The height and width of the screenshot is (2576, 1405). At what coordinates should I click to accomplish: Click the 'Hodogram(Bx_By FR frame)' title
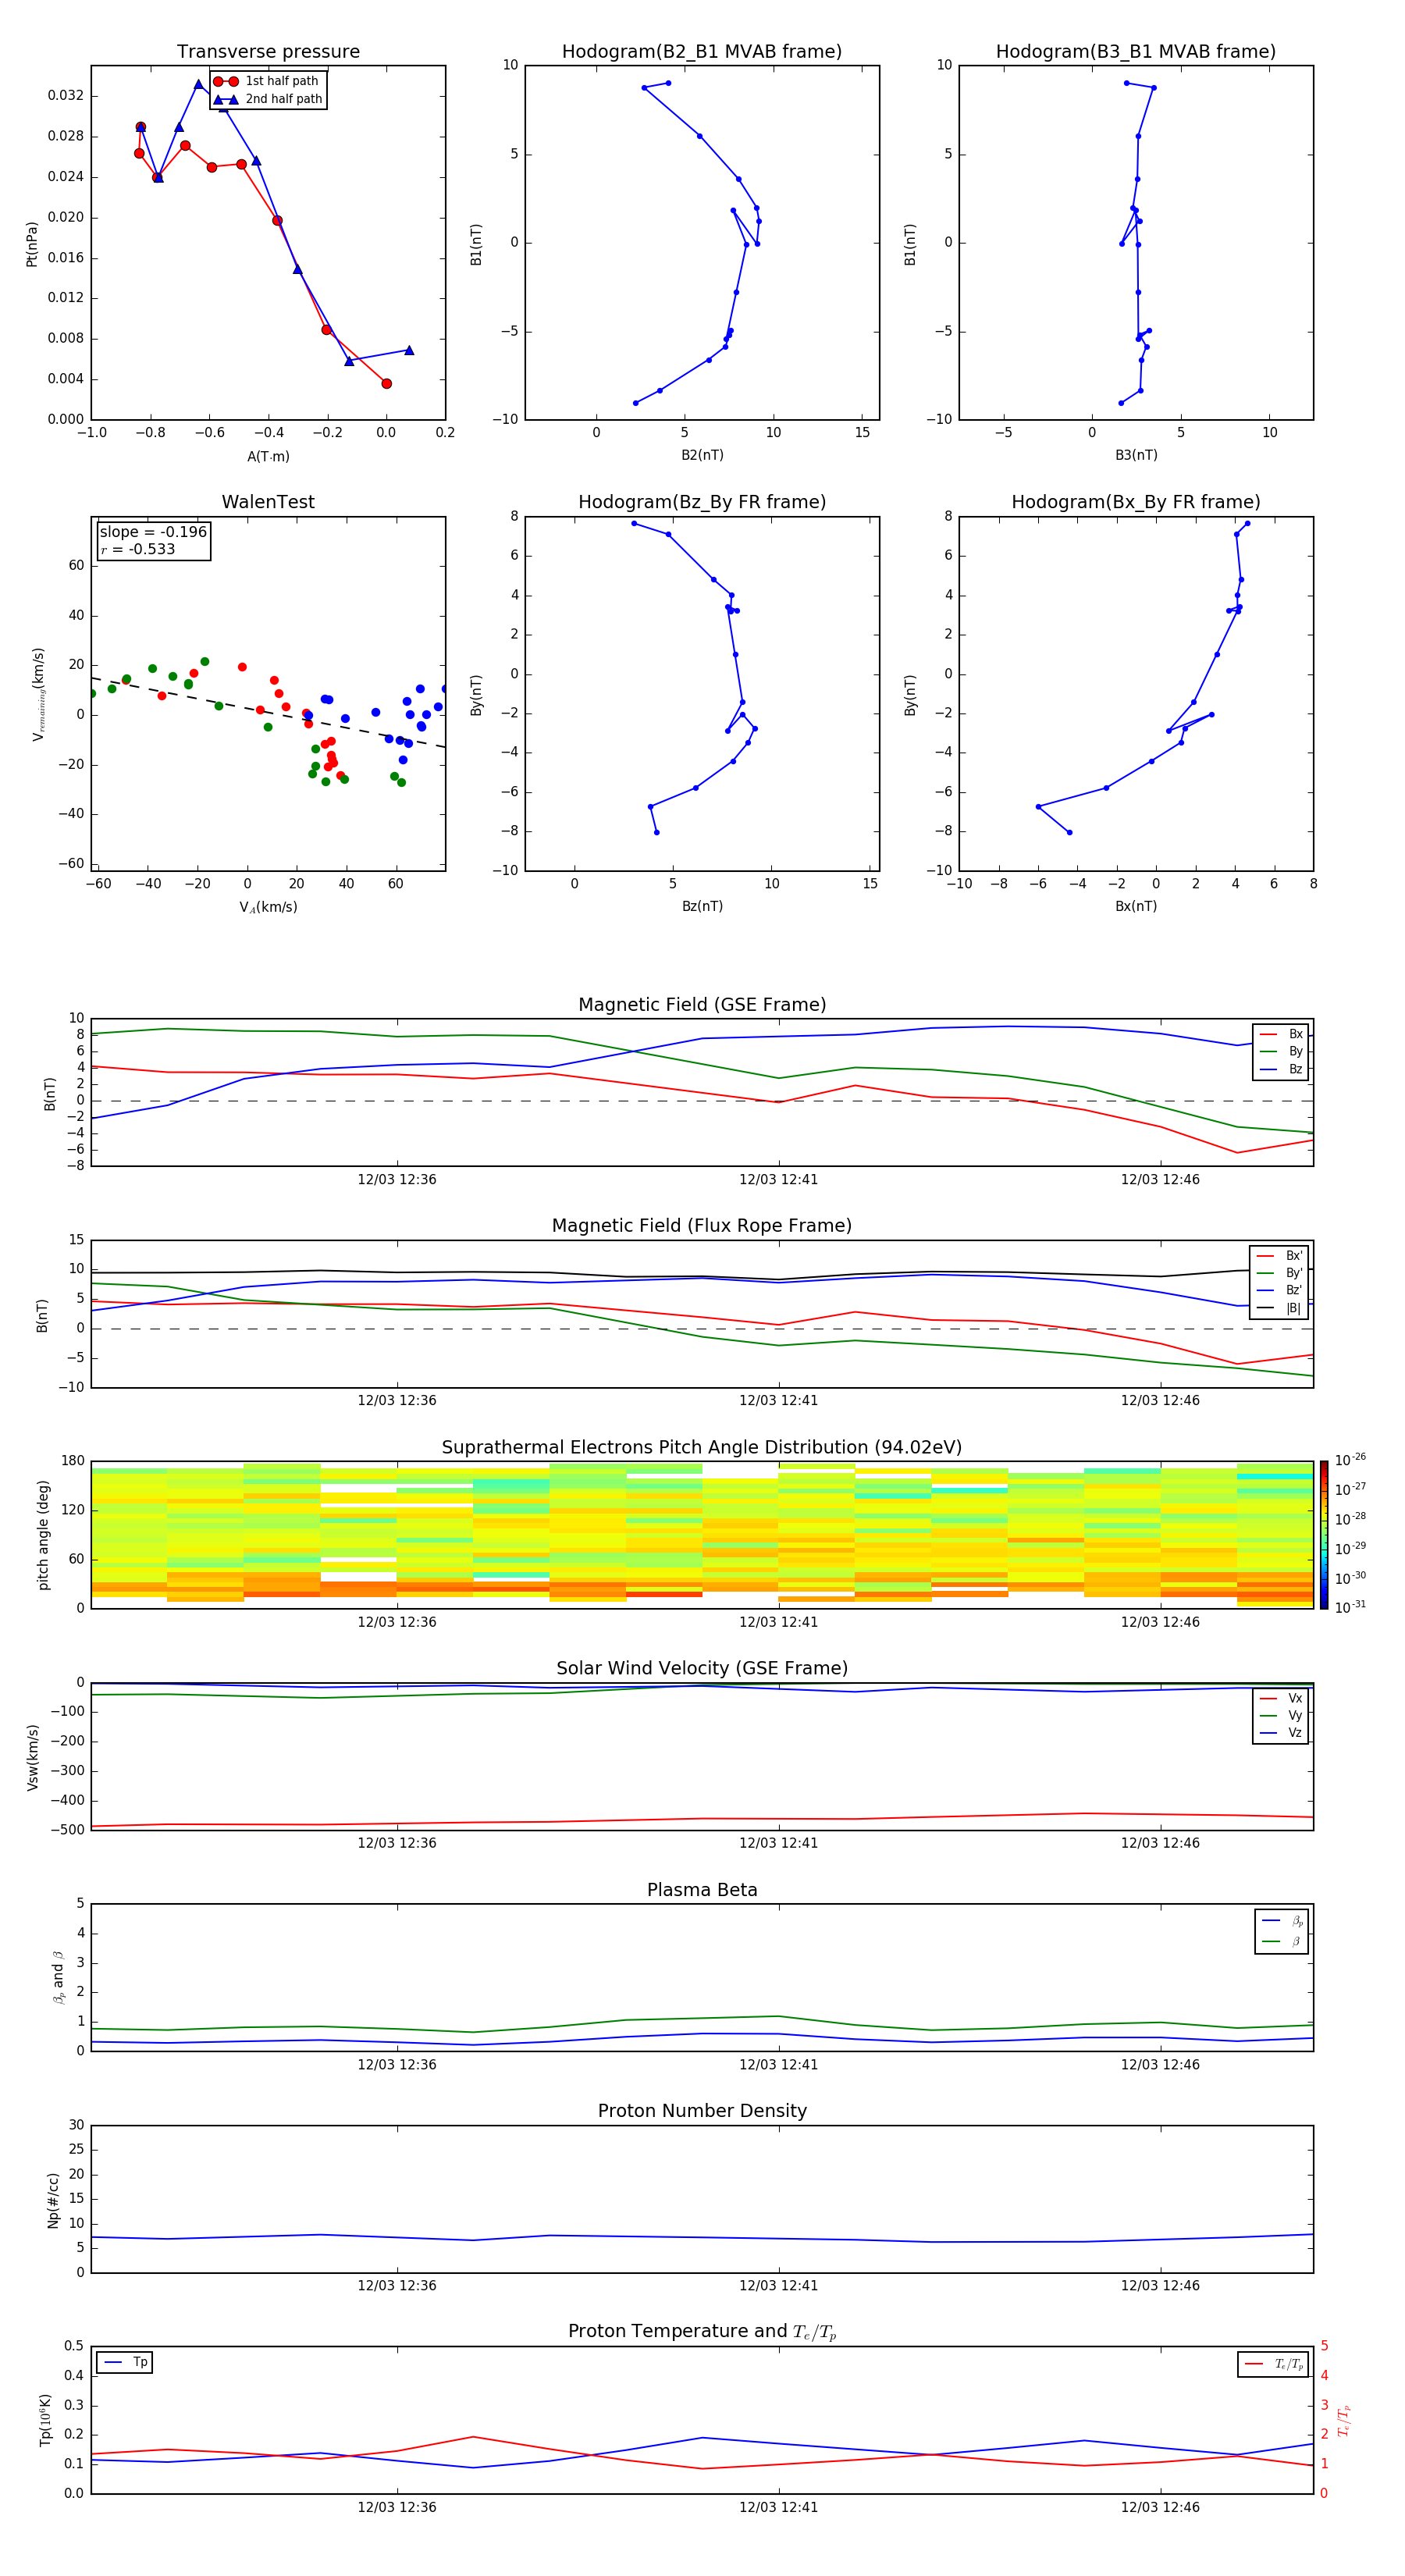[x=1136, y=502]
